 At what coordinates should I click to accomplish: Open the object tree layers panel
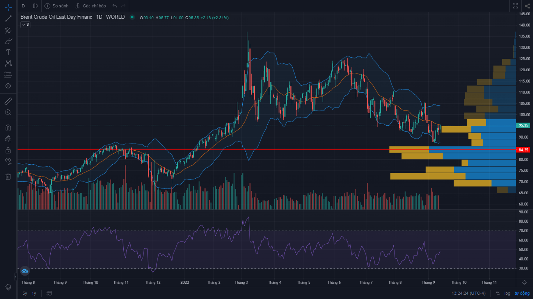coord(8,287)
